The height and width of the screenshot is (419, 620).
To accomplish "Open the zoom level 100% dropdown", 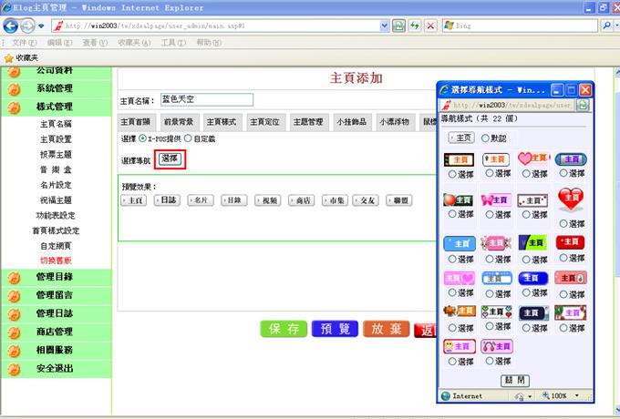I will (x=560, y=396).
